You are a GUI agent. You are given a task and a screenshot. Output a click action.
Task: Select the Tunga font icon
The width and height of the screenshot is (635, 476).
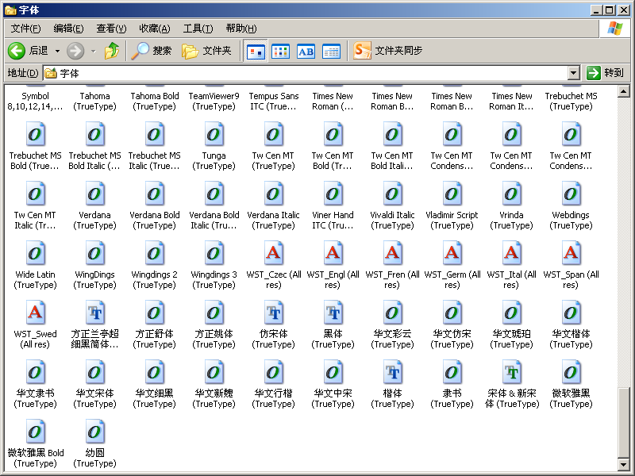[x=214, y=134]
